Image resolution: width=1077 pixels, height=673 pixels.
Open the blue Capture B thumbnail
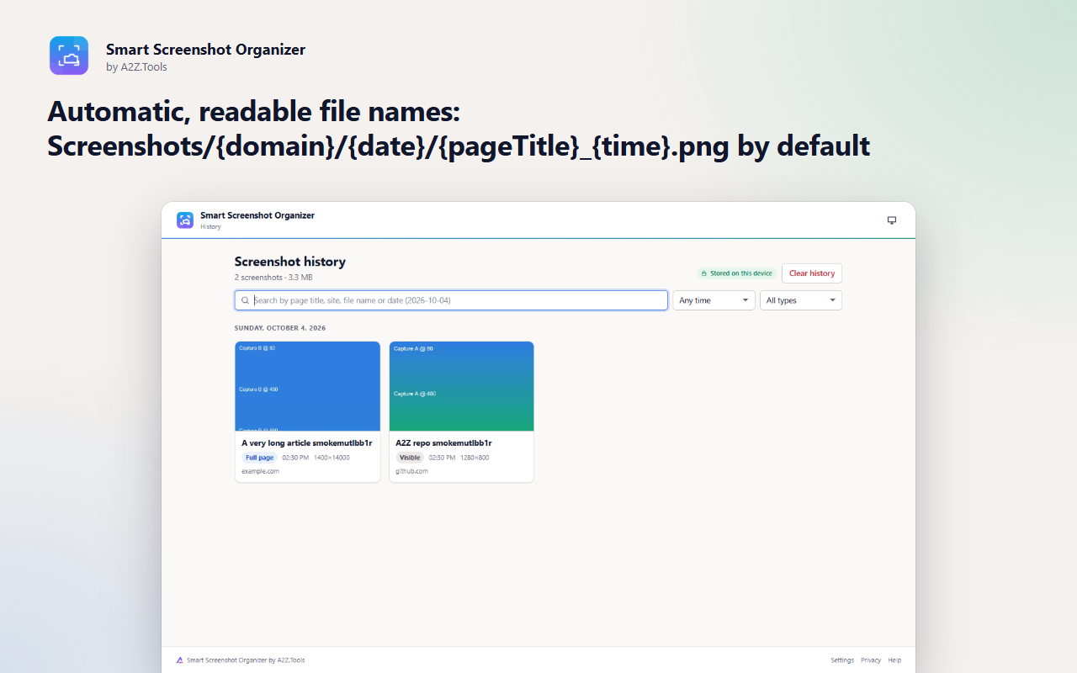pos(307,386)
